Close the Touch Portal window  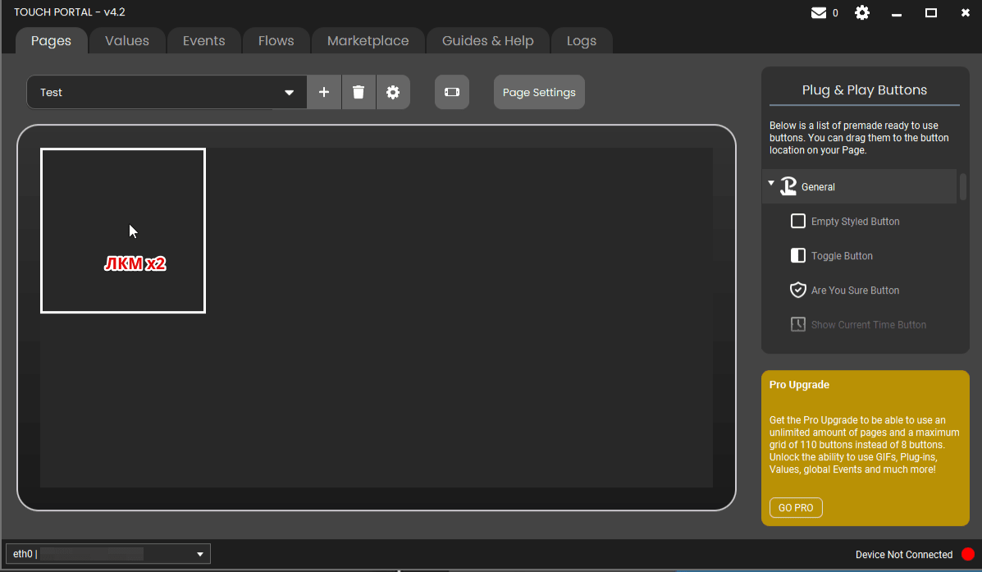coord(965,12)
